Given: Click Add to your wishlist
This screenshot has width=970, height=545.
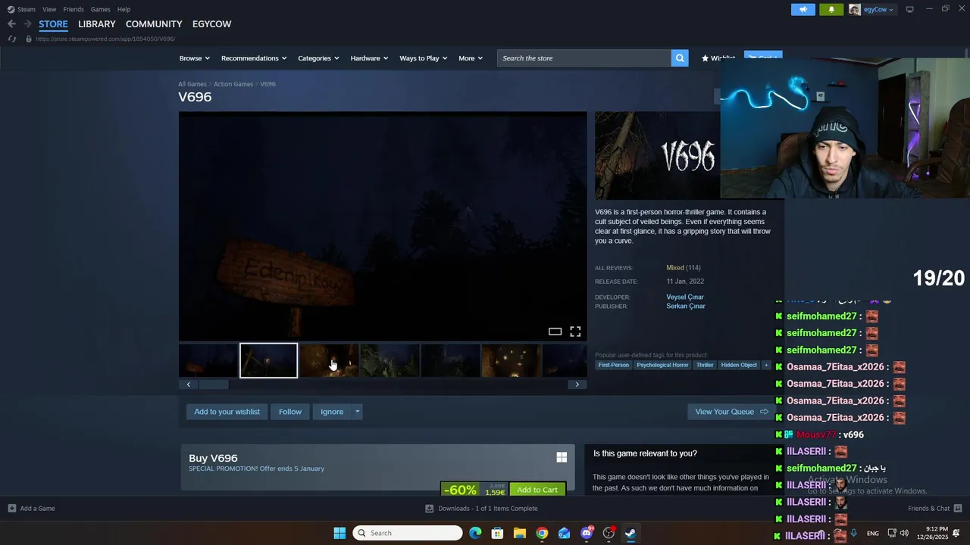Looking at the screenshot, I should coord(227,412).
